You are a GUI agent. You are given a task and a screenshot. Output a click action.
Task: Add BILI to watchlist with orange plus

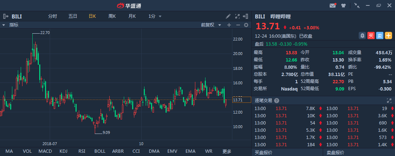click(388, 35)
